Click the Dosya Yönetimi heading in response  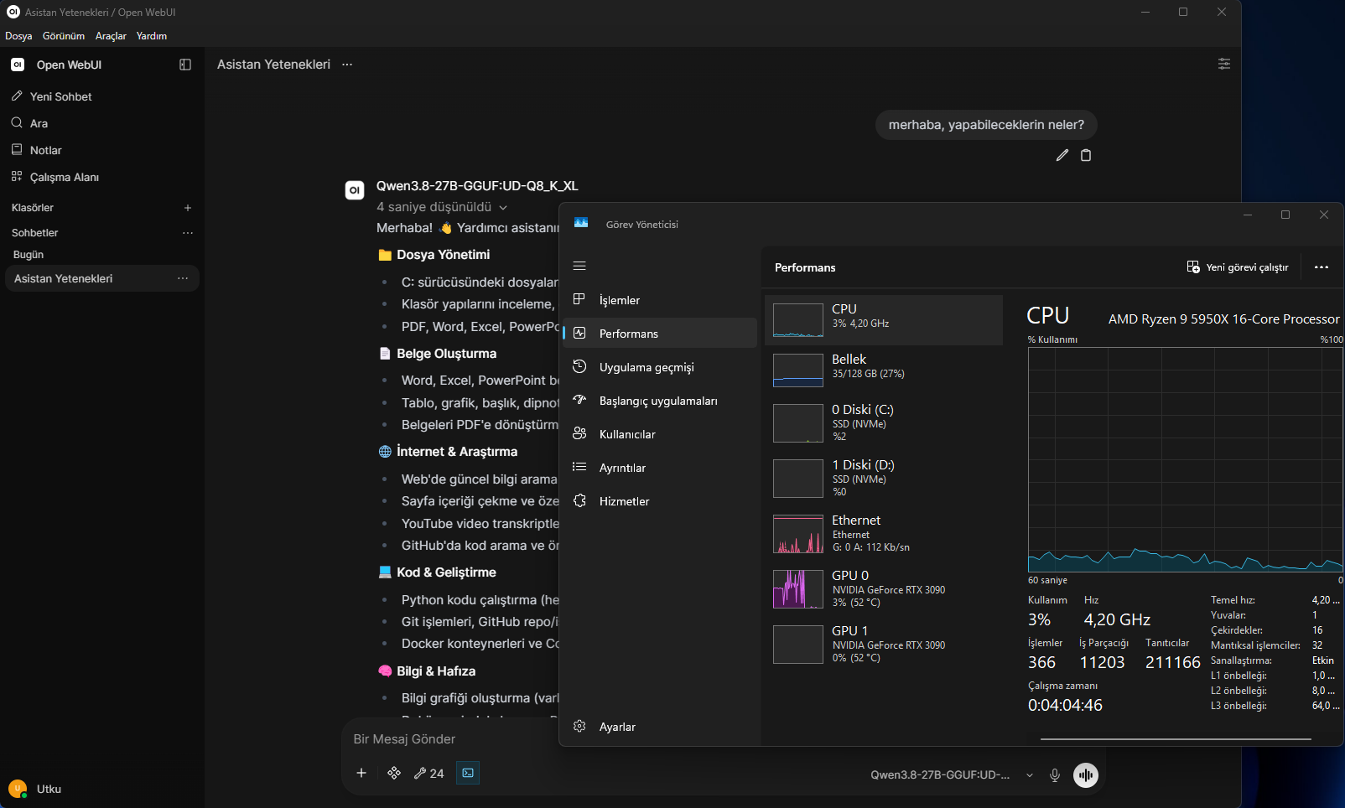point(444,255)
